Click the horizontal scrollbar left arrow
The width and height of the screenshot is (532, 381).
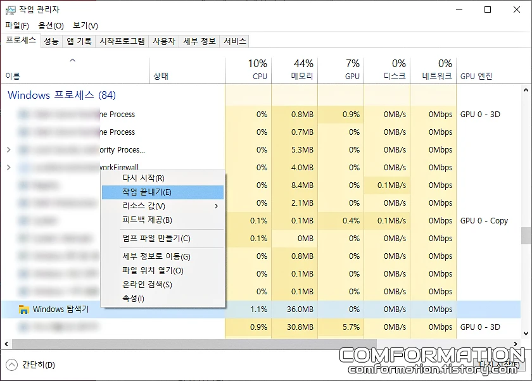[6, 344]
